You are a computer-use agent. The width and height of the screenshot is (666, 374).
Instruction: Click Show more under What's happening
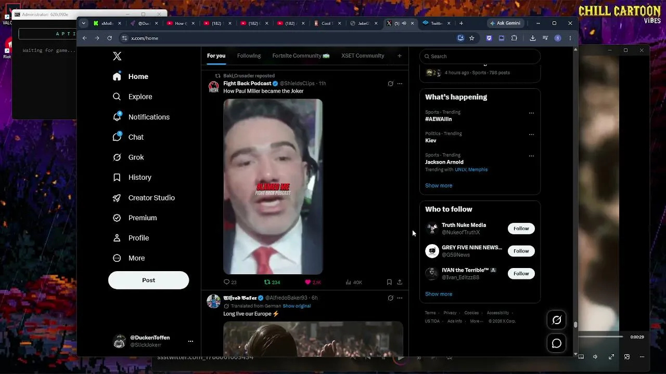coord(439,185)
